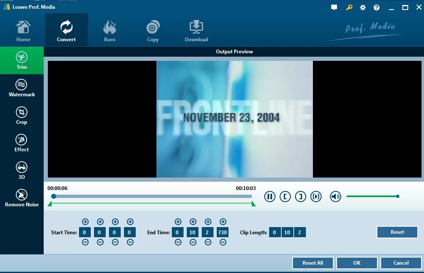The image size is (424, 273).
Task: Select the Effect tool
Action: pos(22,143)
